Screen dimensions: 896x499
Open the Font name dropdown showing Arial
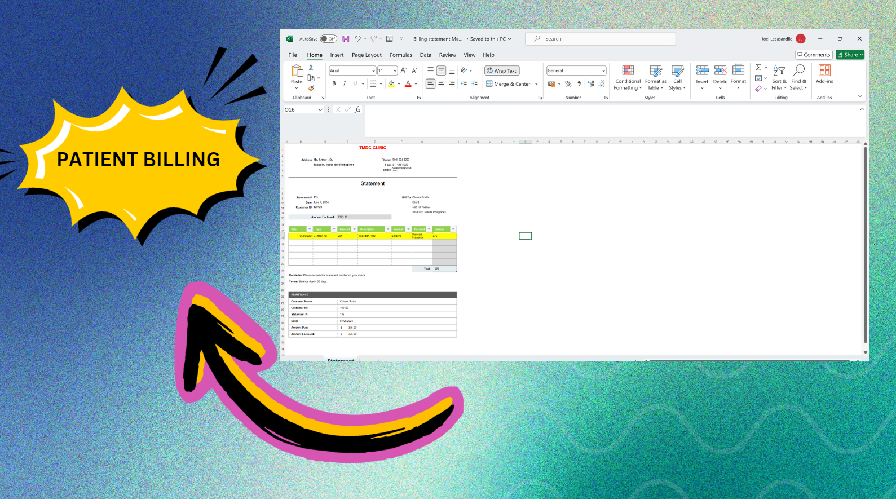[x=373, y=70]
